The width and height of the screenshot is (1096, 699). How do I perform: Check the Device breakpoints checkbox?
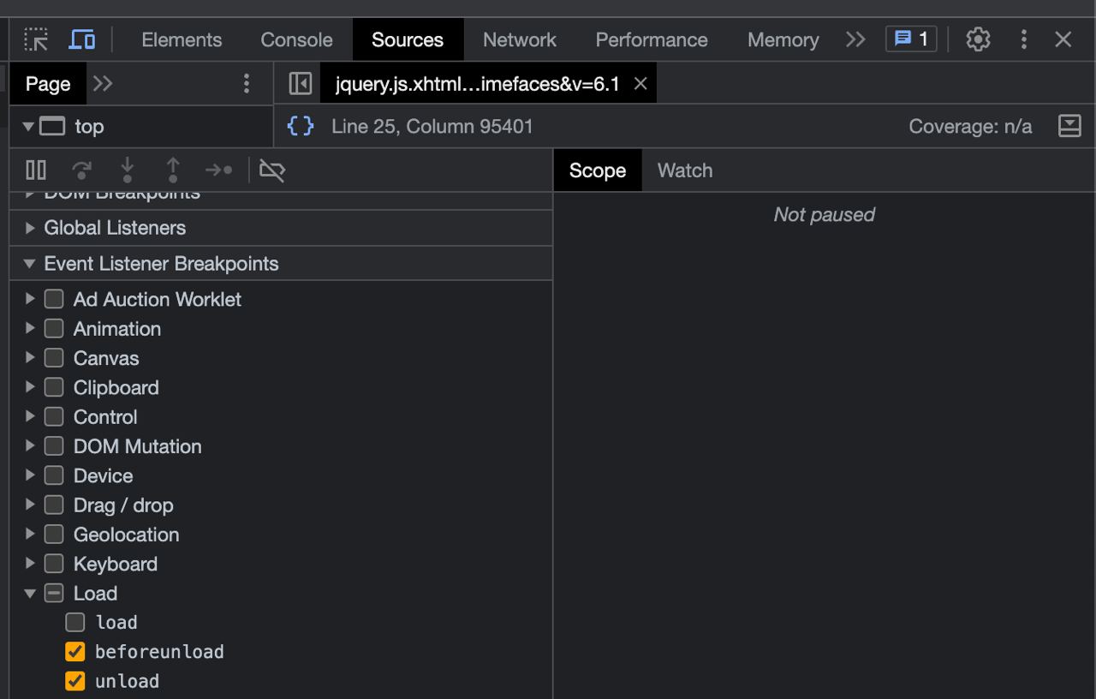54,475
